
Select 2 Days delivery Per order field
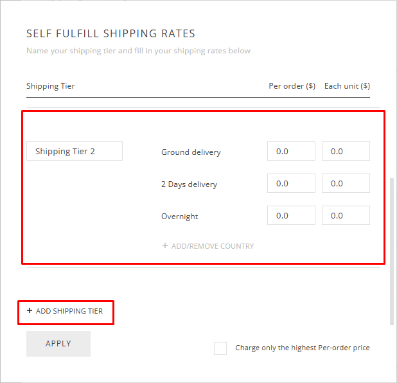(291, 184)
